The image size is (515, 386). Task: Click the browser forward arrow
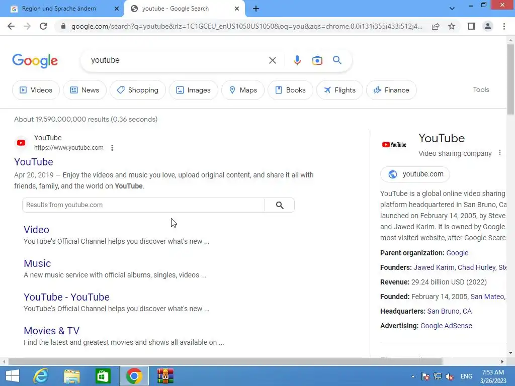click(x=27, y=26)
